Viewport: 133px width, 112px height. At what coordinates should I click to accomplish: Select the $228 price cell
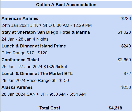coord(126,18)
